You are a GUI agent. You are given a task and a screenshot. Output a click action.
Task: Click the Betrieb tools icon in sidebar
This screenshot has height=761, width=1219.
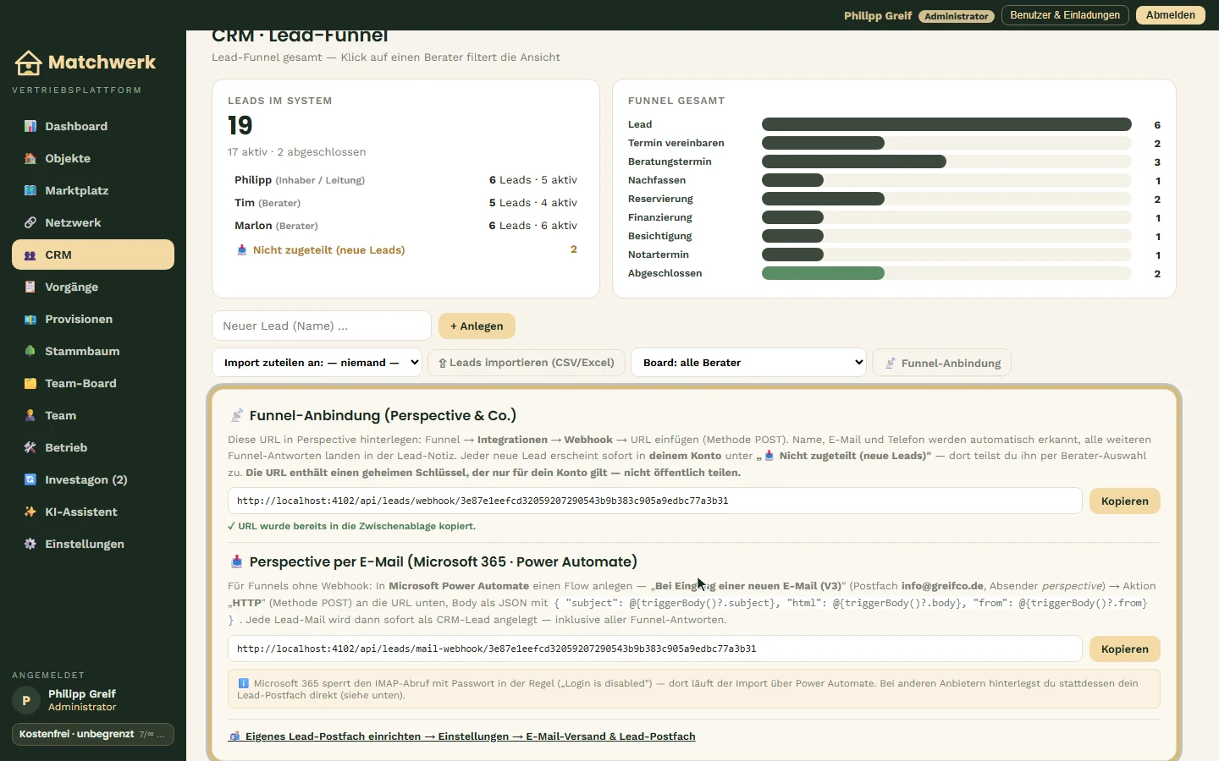(x=30, y=447)
